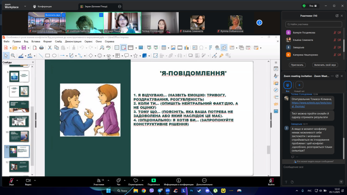The width and height of the screenshot is (347, 195).
Task: Unmute microphone in Zoom toolbar
Action: [x=11, y=181]
